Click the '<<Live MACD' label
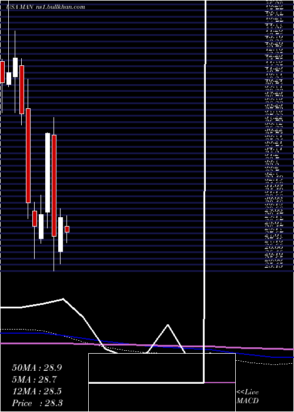294x412 pixels. tap(248, 397)
